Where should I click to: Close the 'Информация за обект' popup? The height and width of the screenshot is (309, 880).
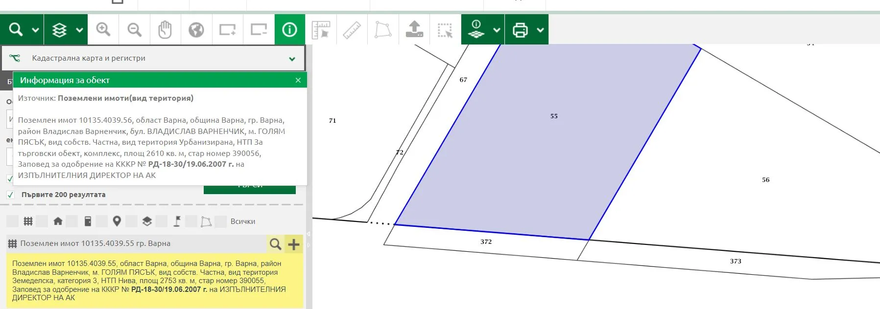point(298,80)
